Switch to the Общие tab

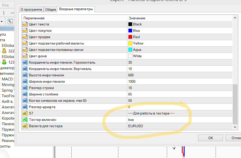click(x=51, y=9)
